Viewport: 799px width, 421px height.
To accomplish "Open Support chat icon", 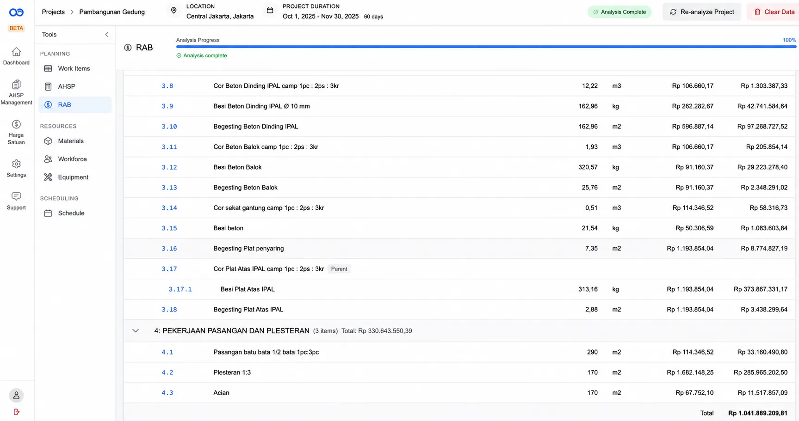I will click(16, 196).
